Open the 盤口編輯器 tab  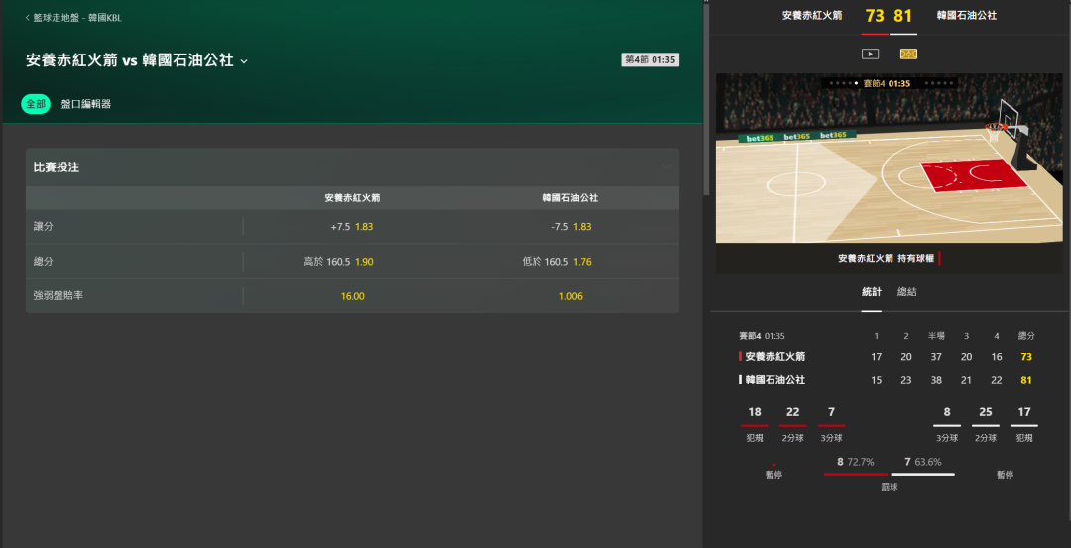coord(86,104)
